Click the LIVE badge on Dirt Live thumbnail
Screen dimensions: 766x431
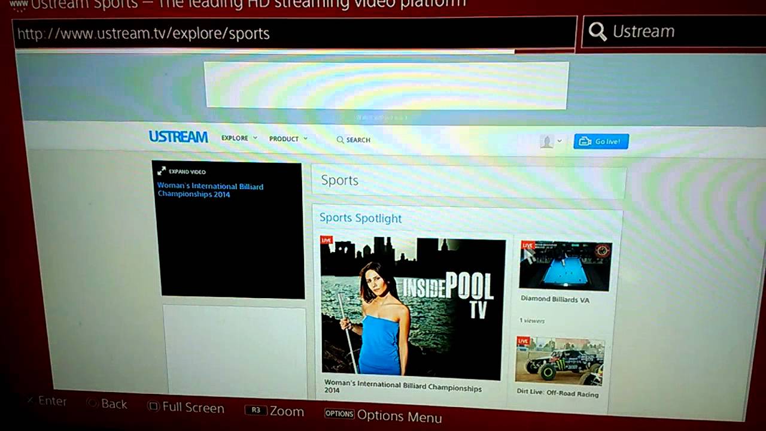(523, 341)
